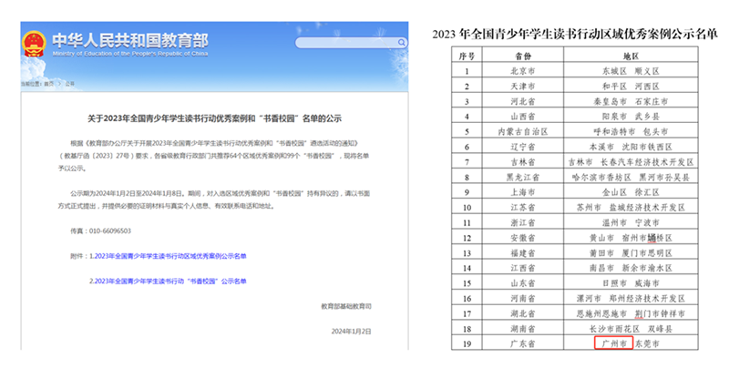Image resolution: width=729 pixels, height=379 pixels.
Task: Select the 广东省 province cell
Action: click(x=523, y=344)
